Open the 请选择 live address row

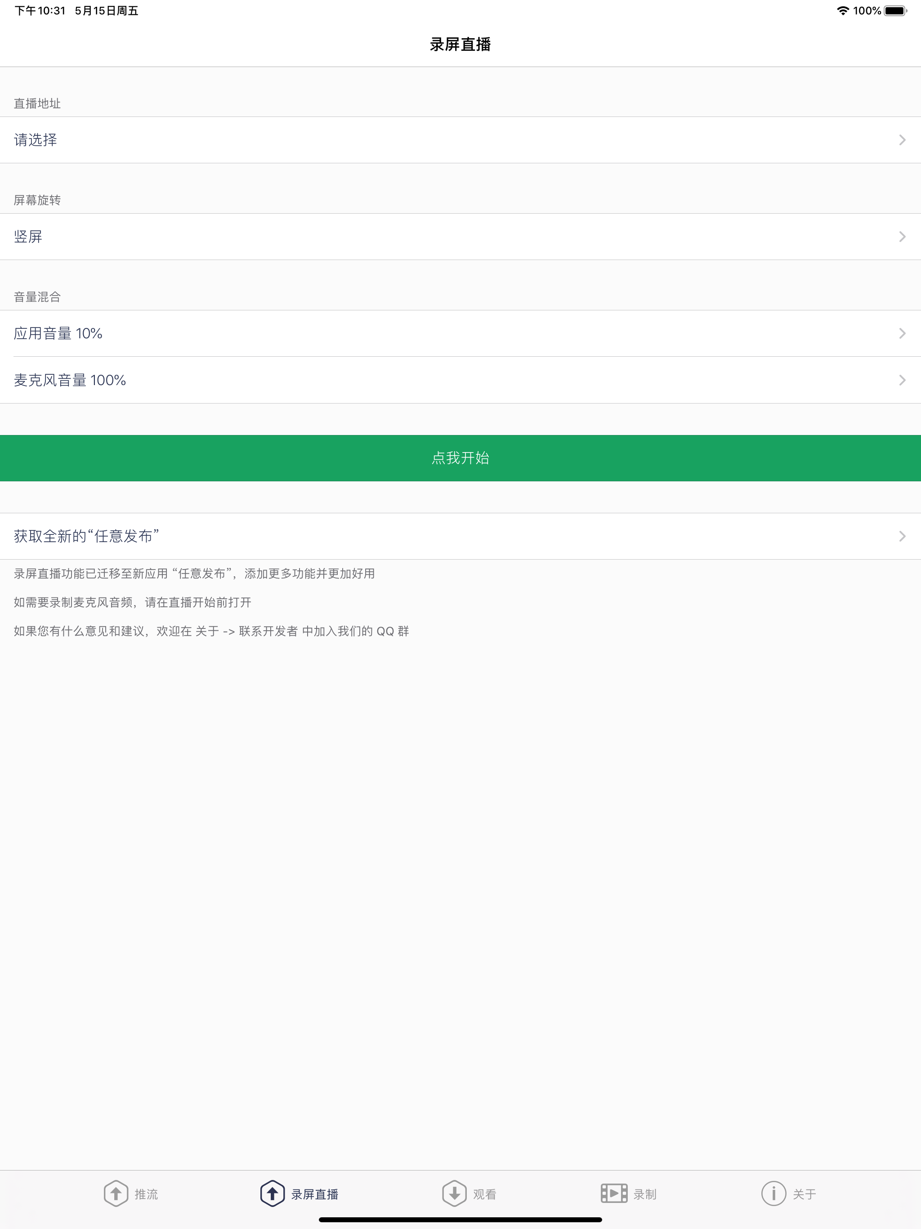tap(460, 140)
